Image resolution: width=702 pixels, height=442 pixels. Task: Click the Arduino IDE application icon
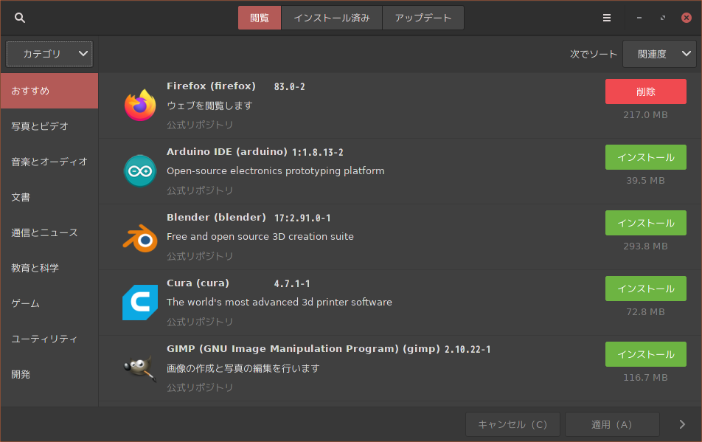point(140,170)
